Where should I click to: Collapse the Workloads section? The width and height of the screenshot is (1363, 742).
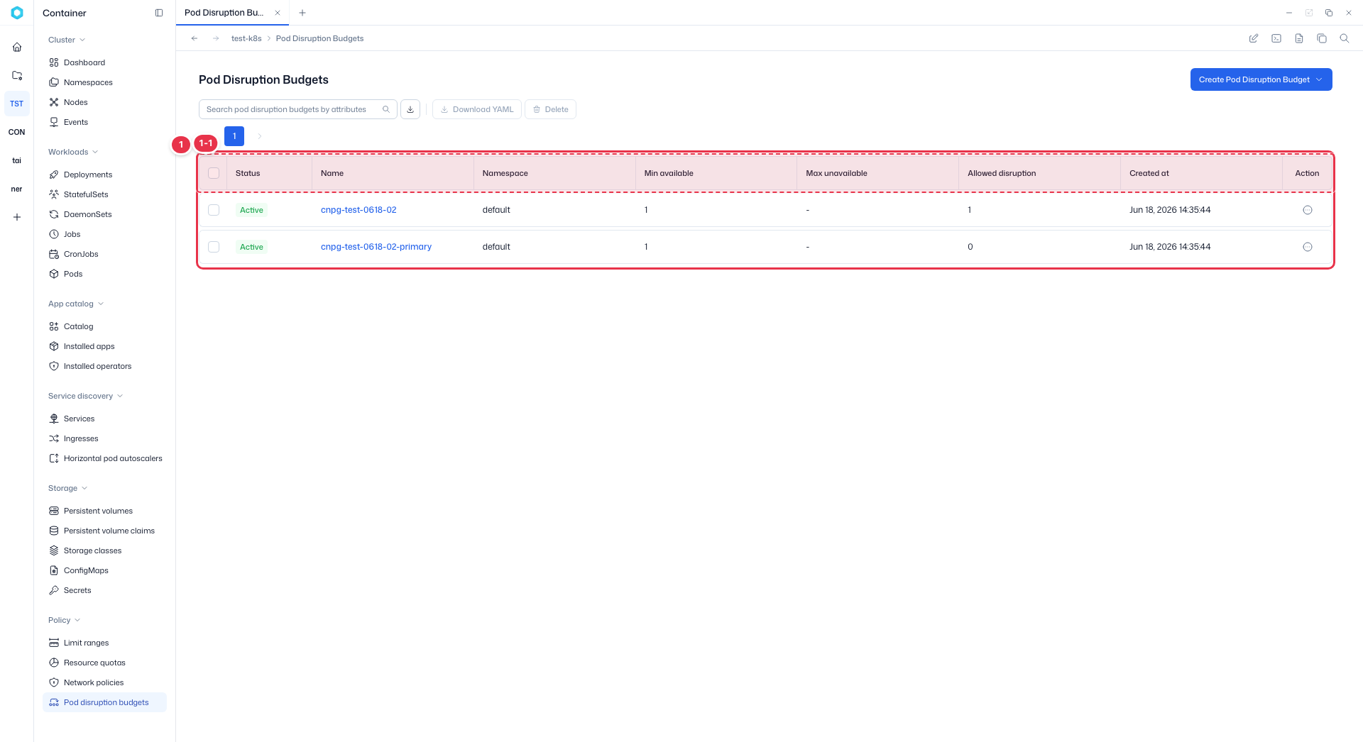click(x=73, y=152)
